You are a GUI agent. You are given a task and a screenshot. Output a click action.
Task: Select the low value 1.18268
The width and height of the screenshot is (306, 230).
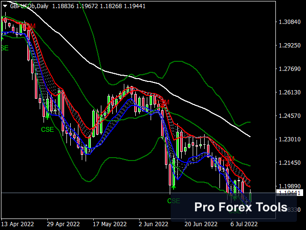(x=111, y=6)
